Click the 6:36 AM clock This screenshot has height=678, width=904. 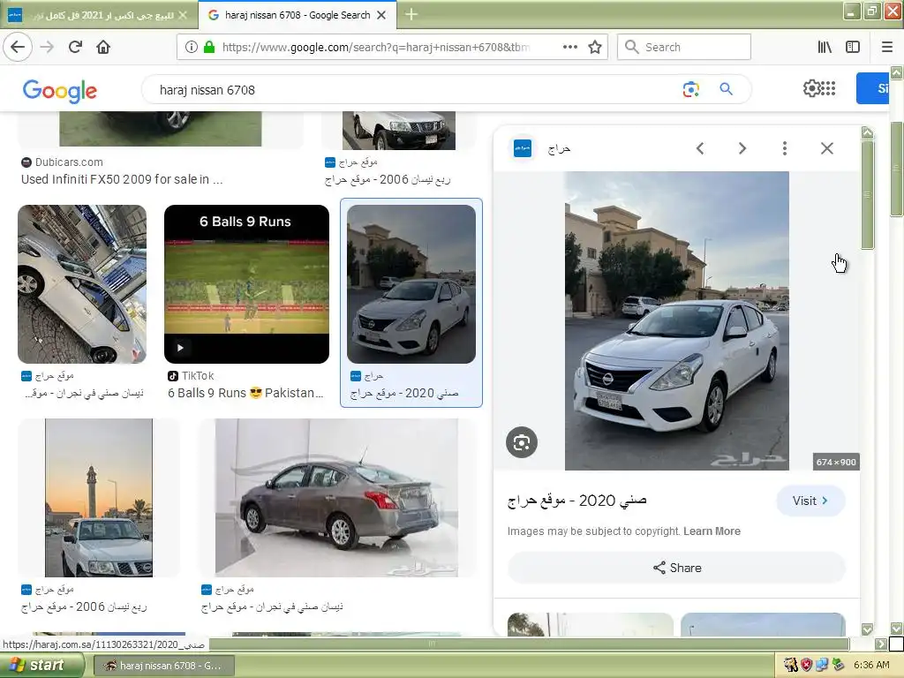[871, 666]
